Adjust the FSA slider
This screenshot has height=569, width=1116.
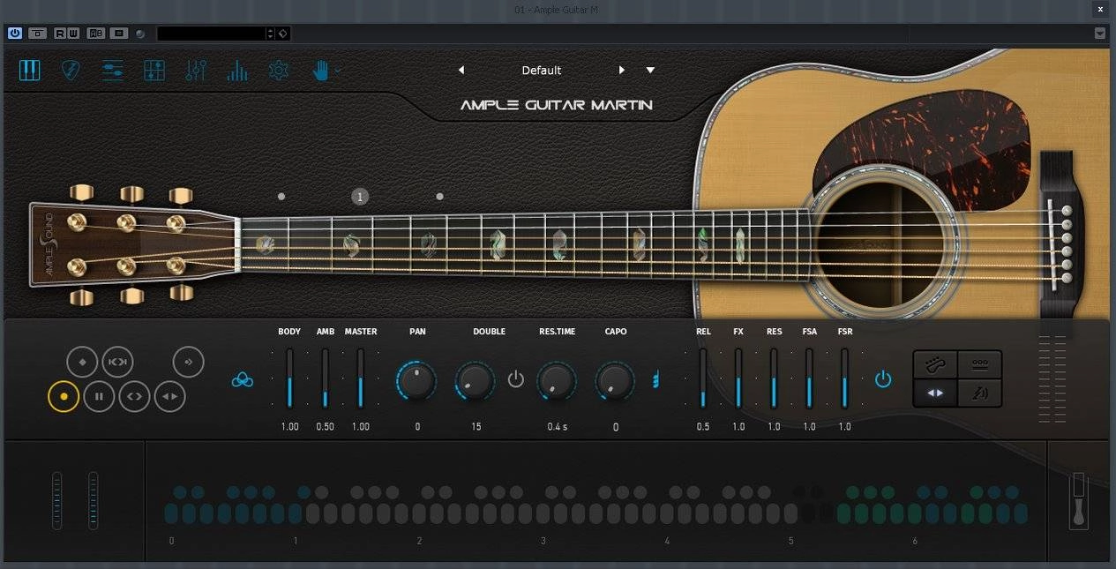tap(809, 378)
